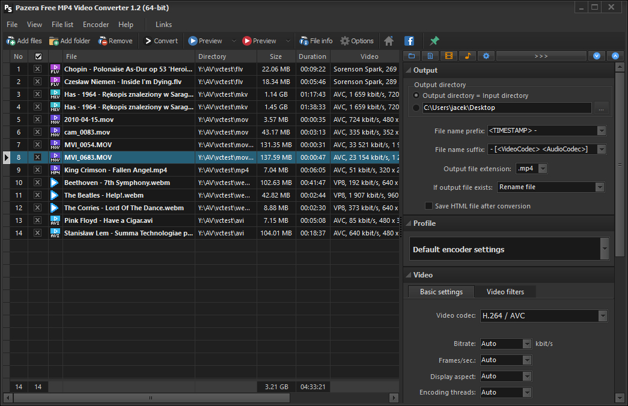This screenshot has width=628, height=406.
Task: Jump to Output section via folder icon
Action: [x=412, y=56]
